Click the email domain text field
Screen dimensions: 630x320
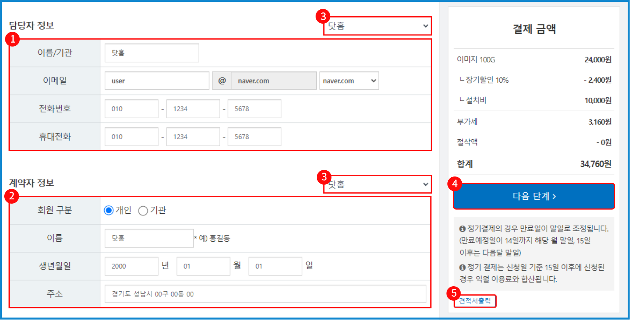point(273,81)
